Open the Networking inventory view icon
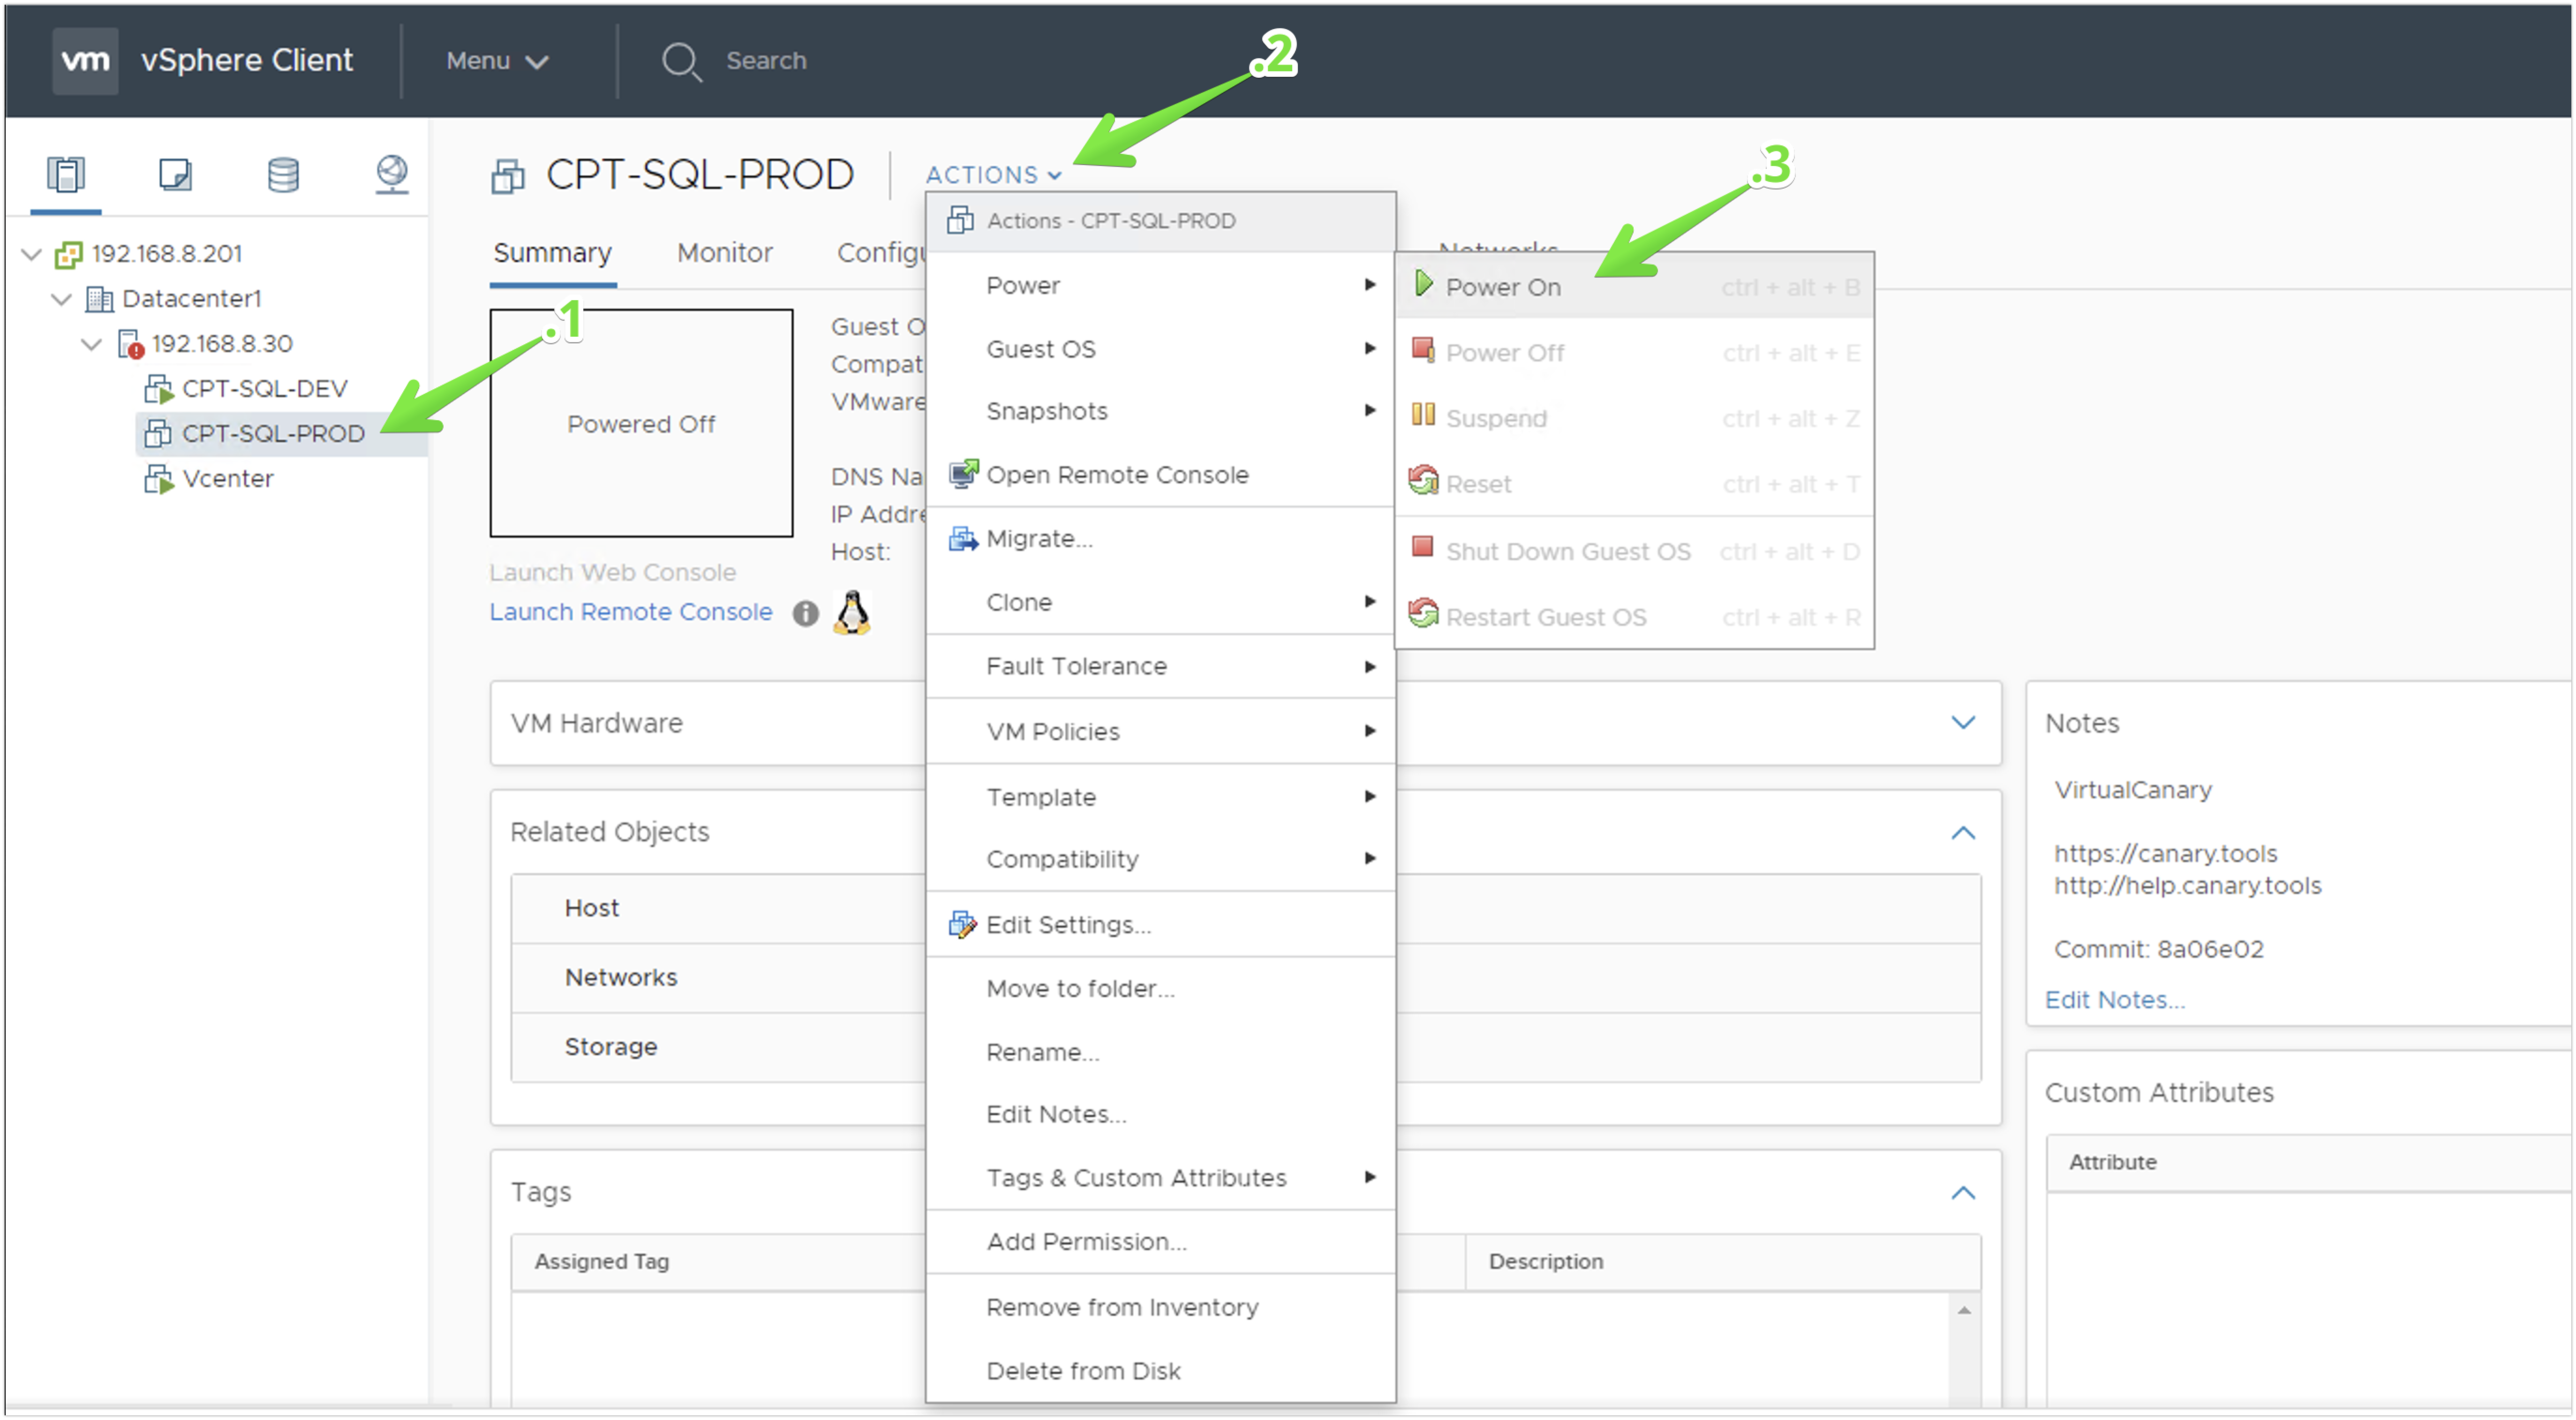 pyautogui.click(x=392, y=174)
